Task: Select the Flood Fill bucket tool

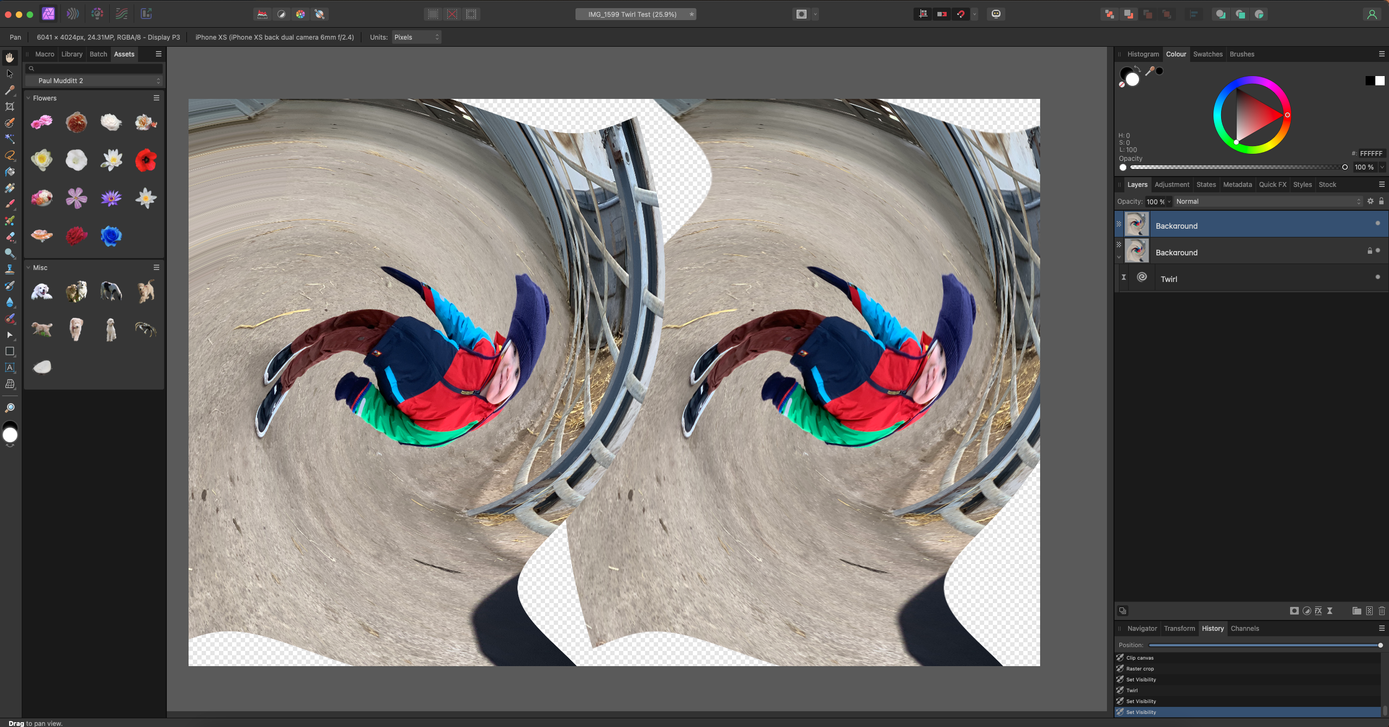Action: 10,172
